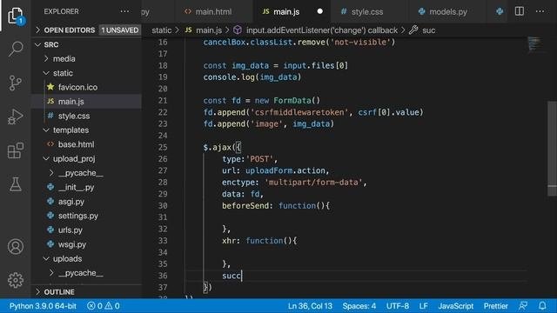
Task: Open the Accounts menu icon
Action: click(x=16, y=247)
